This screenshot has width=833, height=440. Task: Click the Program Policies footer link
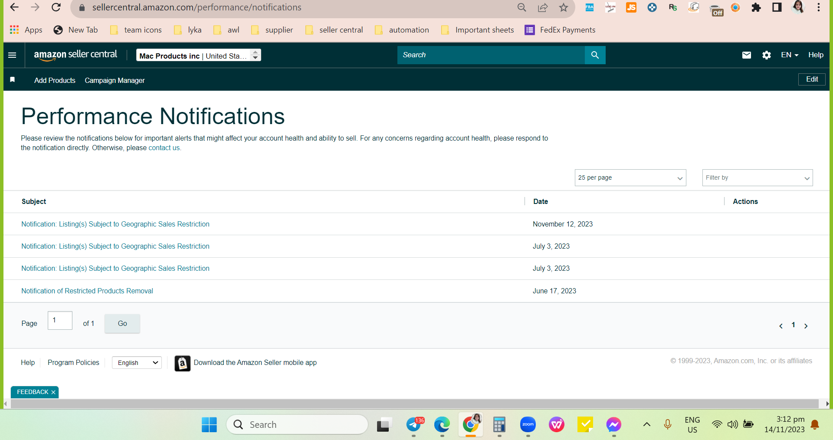[73, 363]
